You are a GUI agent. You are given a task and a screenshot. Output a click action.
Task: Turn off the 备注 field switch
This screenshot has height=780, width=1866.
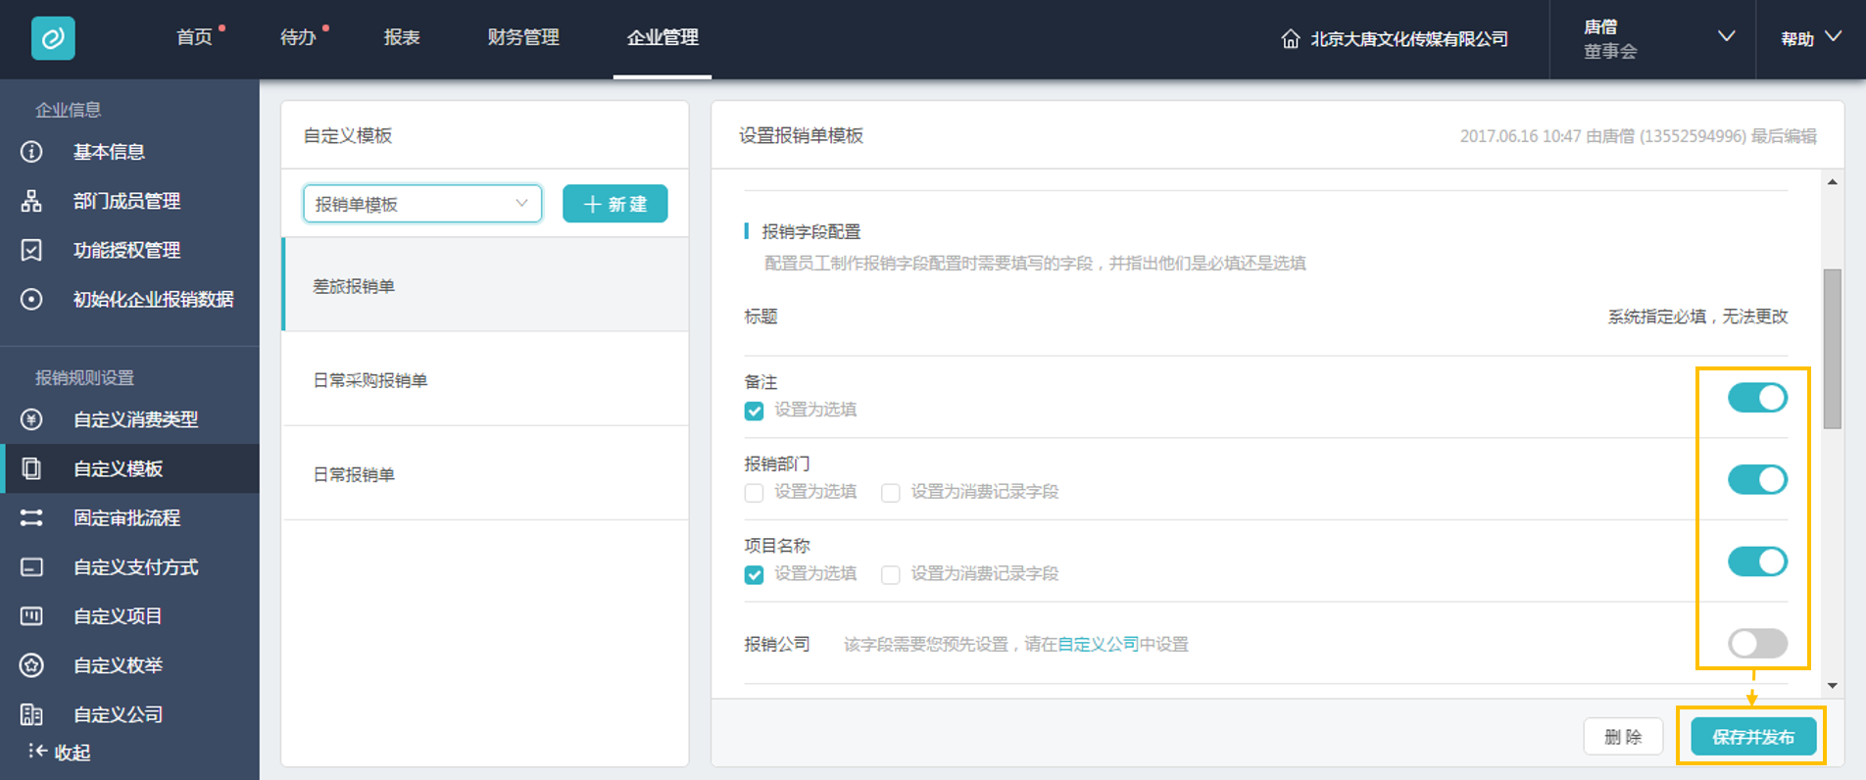pos(1757,398)
